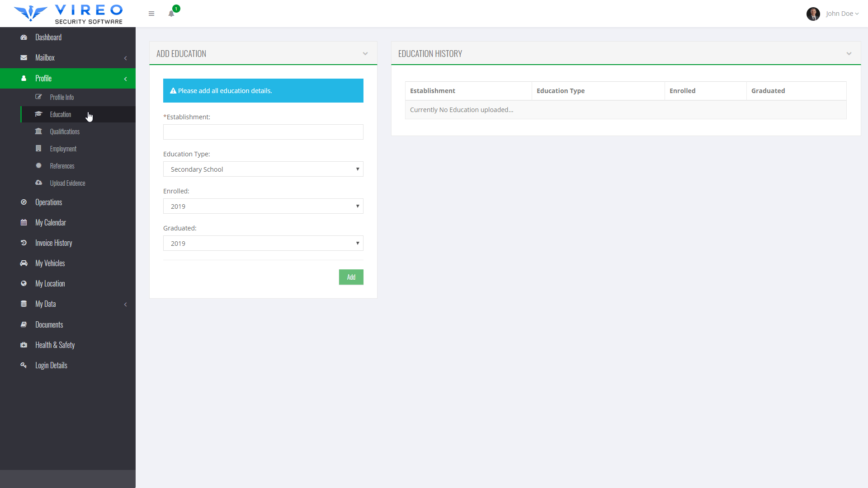Open My Calendar via calendar icon
This screenshot has height=488, width=868.
[x=24, y=222]
